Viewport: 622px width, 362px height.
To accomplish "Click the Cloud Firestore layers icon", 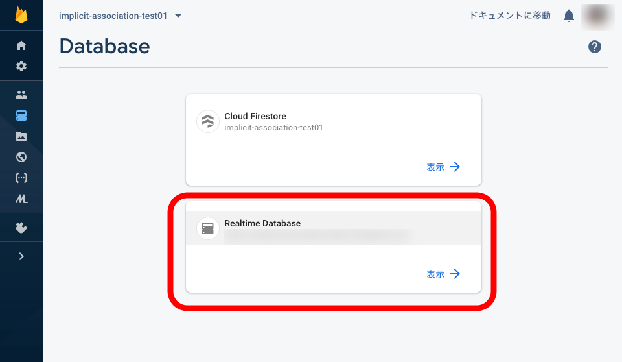I will (208, 121).
